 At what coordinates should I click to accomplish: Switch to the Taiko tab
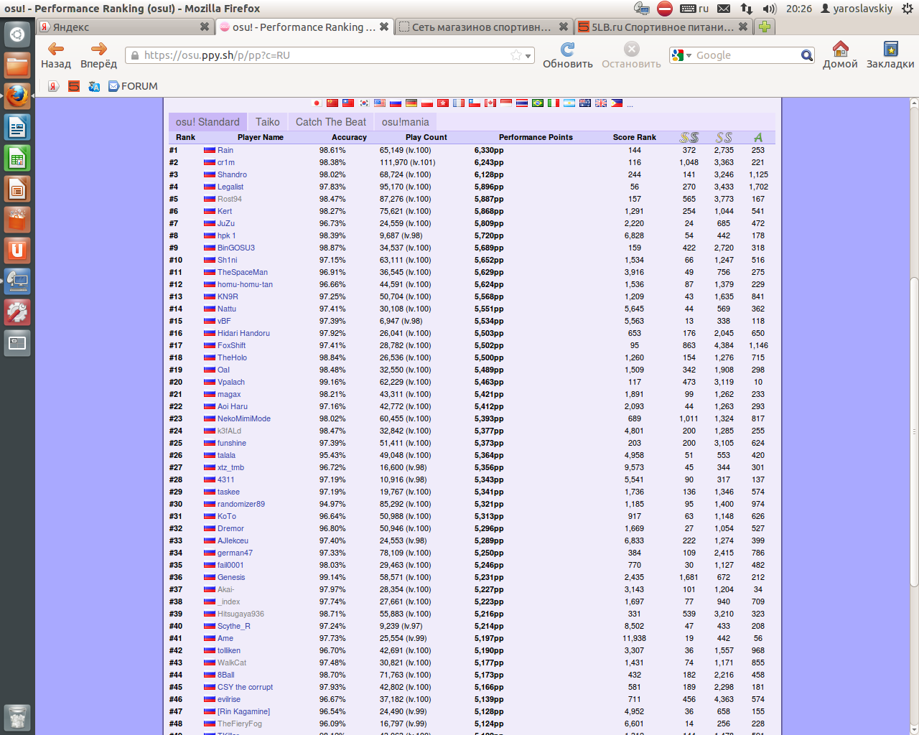coord(268,122)
